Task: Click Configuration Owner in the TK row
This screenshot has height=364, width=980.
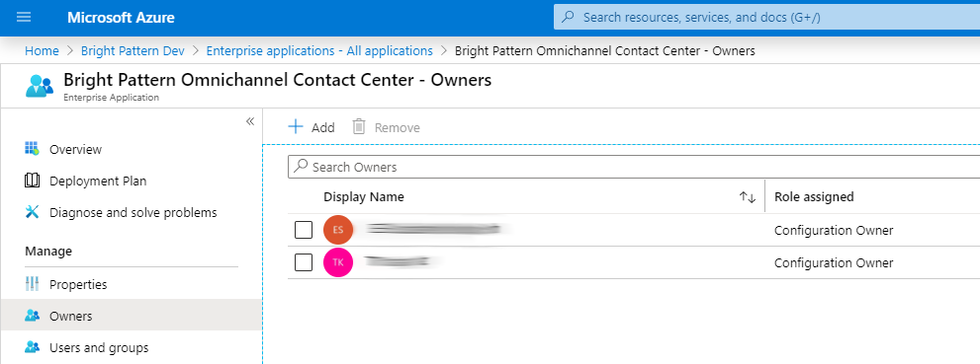Action: tap(834, 263)
